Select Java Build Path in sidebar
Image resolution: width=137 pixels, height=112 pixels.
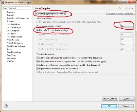tap(13, 24)
